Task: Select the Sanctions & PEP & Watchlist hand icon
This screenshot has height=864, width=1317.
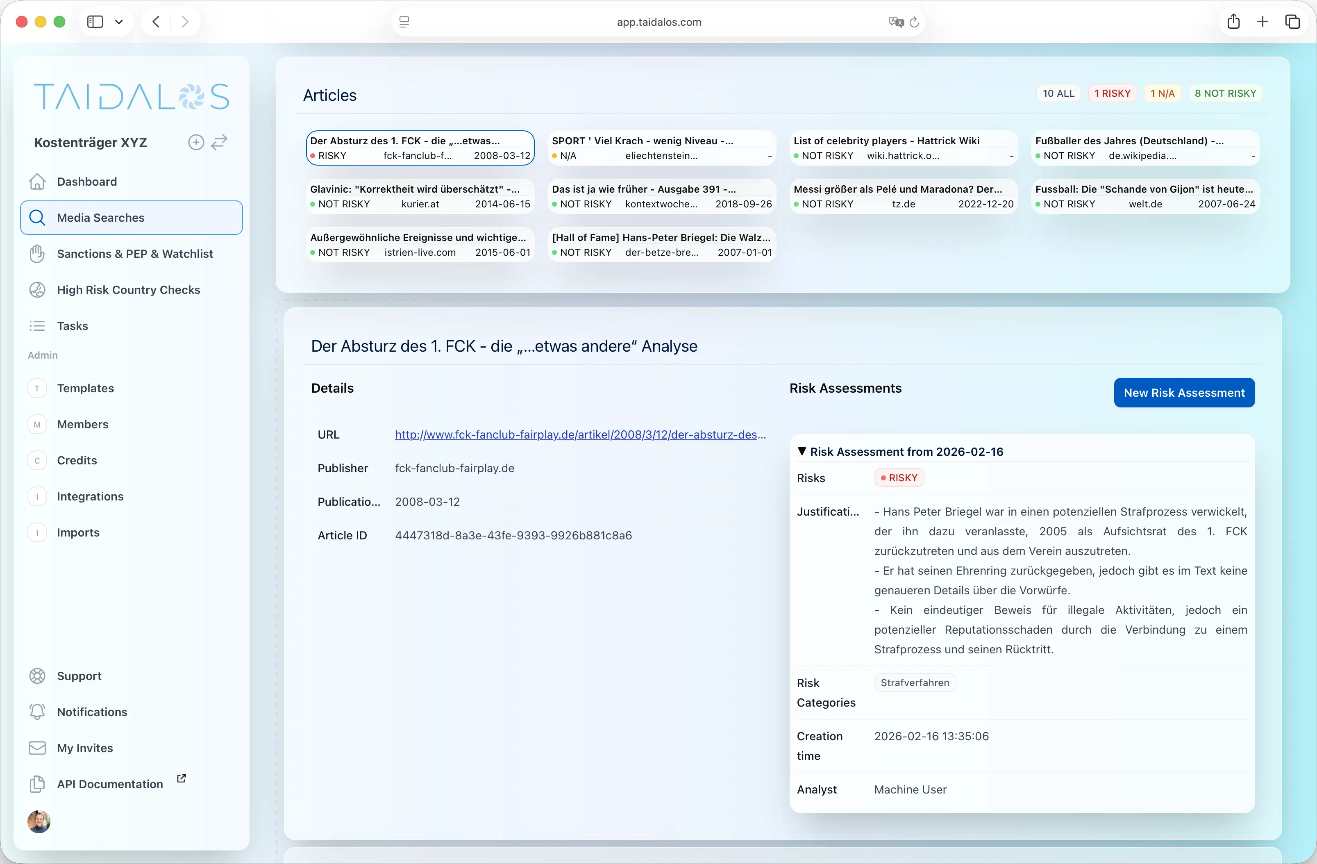Action: (x=37, y=253)
